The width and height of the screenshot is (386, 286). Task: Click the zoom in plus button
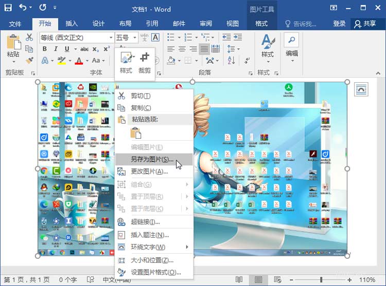point(349,280)
